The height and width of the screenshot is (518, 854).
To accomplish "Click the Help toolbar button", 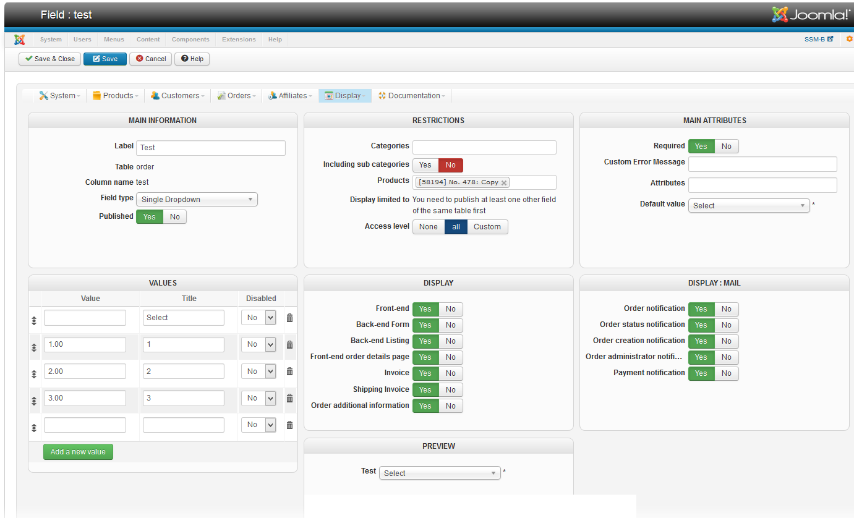I will coord(192,59).
